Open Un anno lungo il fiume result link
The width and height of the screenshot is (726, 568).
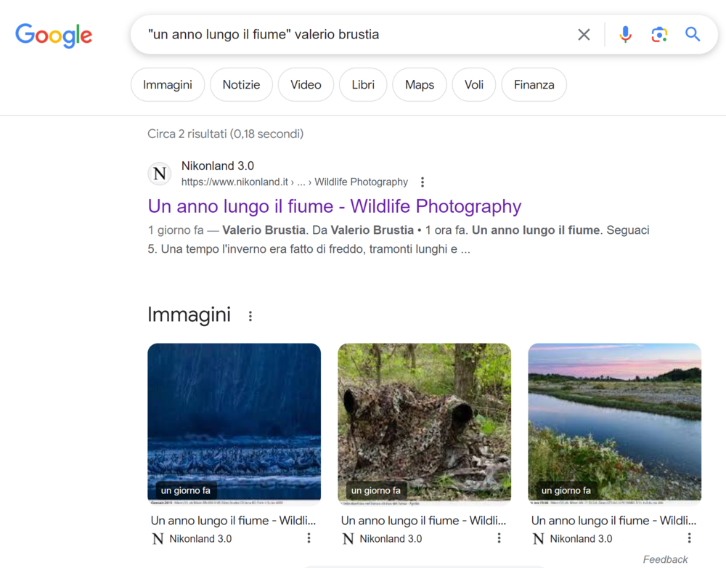coord(334,206)
